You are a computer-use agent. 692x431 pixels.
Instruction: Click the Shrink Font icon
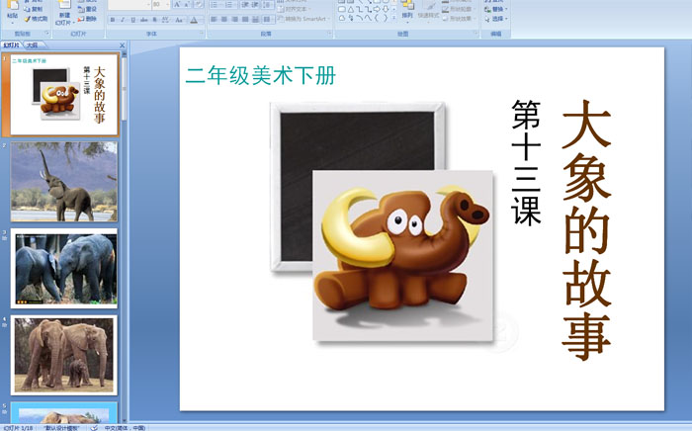click(x=187, y=5)
